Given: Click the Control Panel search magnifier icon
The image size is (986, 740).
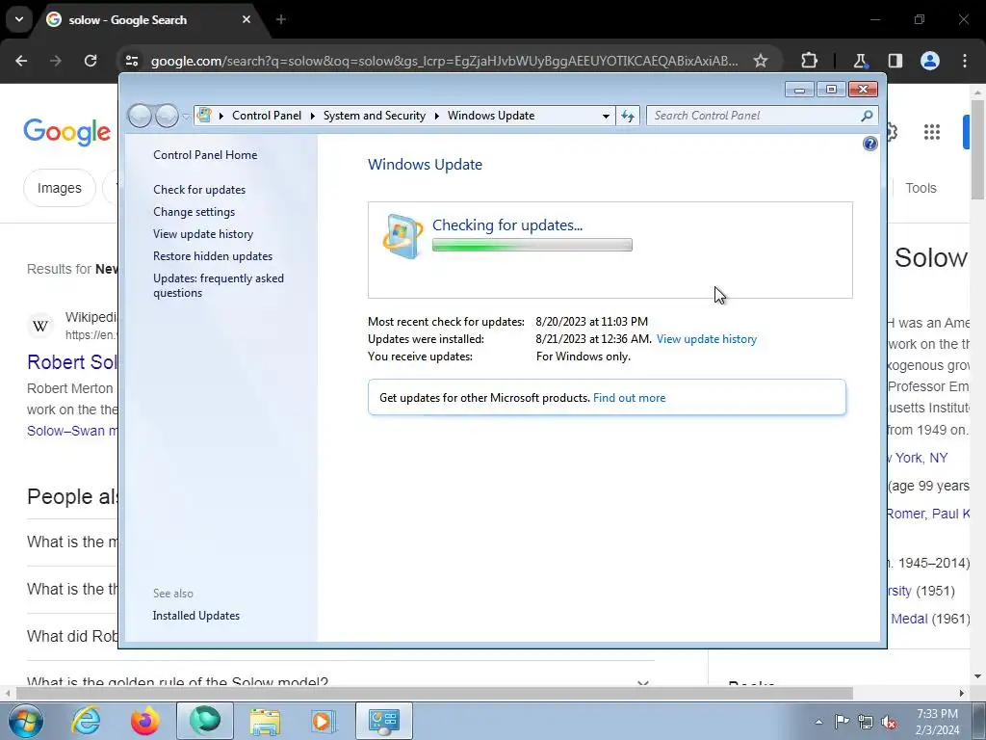Looking at the screenshot, I should [x=867, y=116].
